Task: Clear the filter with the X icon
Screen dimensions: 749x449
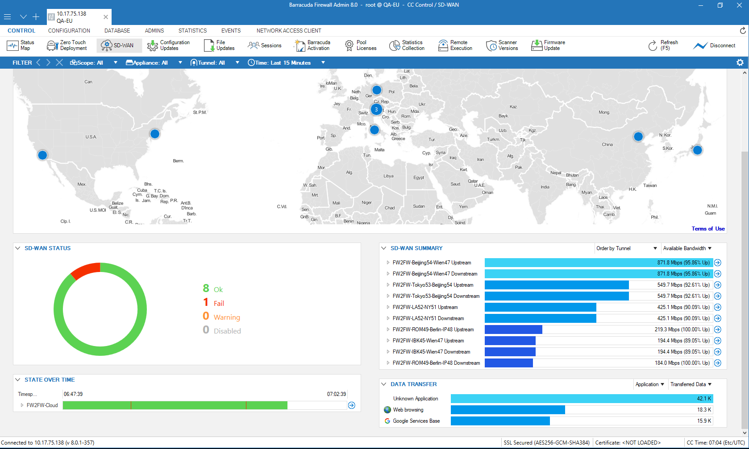Action: tap(59, 62)
